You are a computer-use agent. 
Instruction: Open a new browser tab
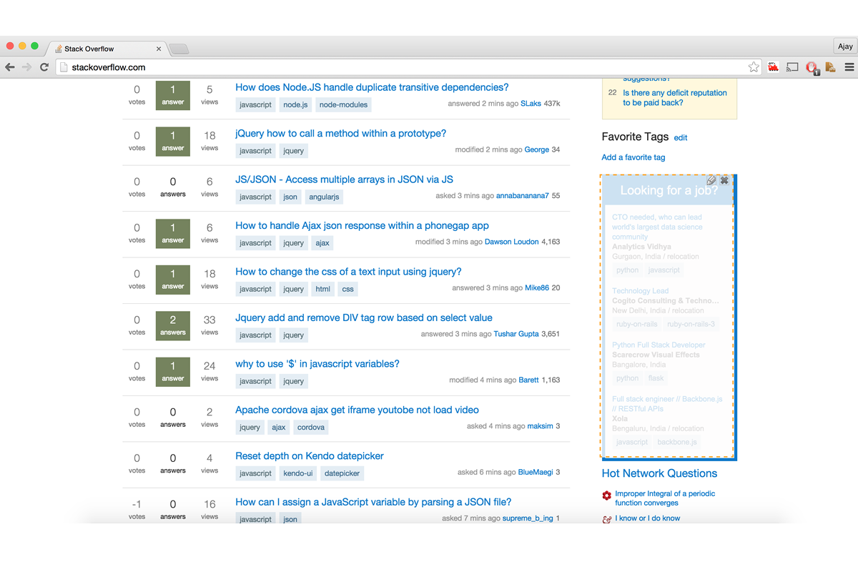(x=179, y=49)
